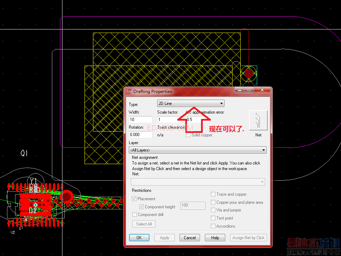The width and height of the screenshot is (341, 256).
Task: Click the Width input field
Action: [x=140, y=120]
